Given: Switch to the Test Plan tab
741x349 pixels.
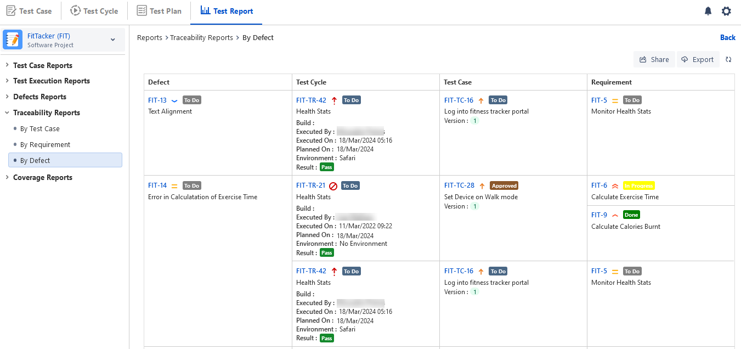Looking at the screenshot, I should click(159, 11).
